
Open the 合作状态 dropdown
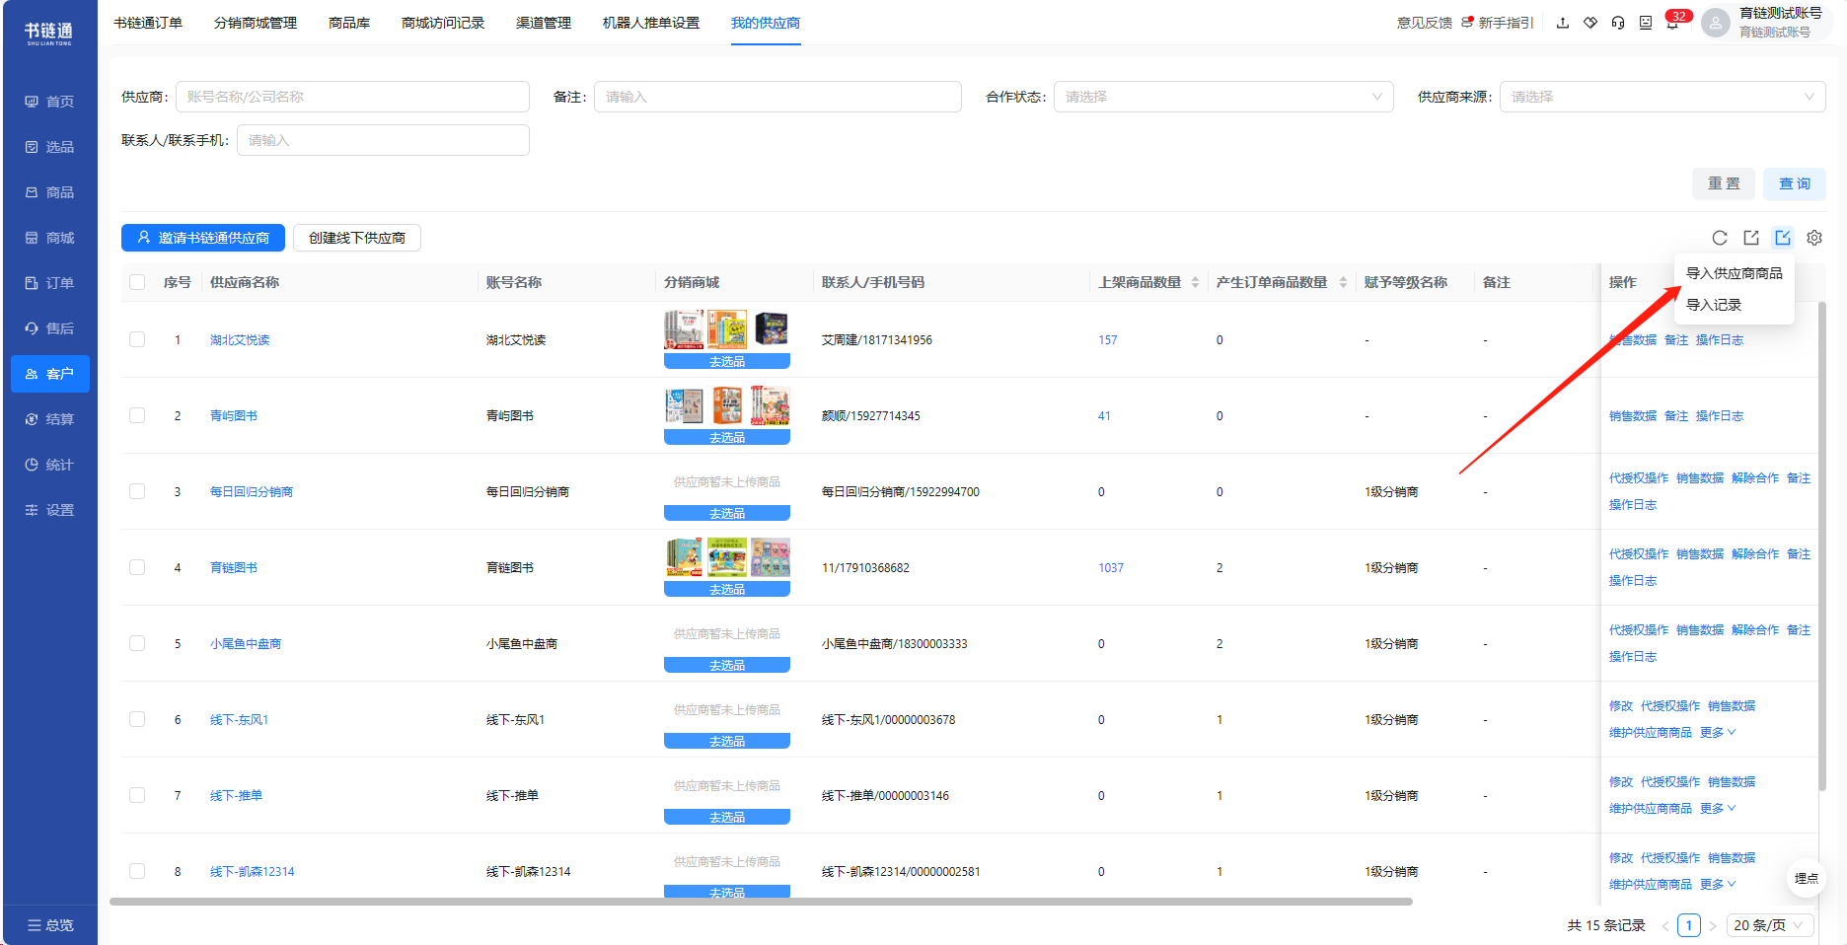coord(1223,97)
